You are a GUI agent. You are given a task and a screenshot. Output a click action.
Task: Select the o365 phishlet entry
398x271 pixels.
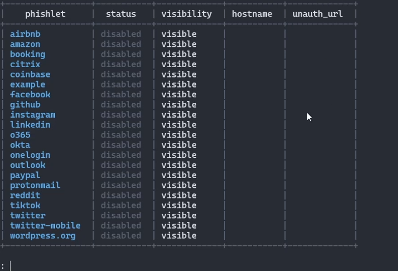tap(20, 135)
